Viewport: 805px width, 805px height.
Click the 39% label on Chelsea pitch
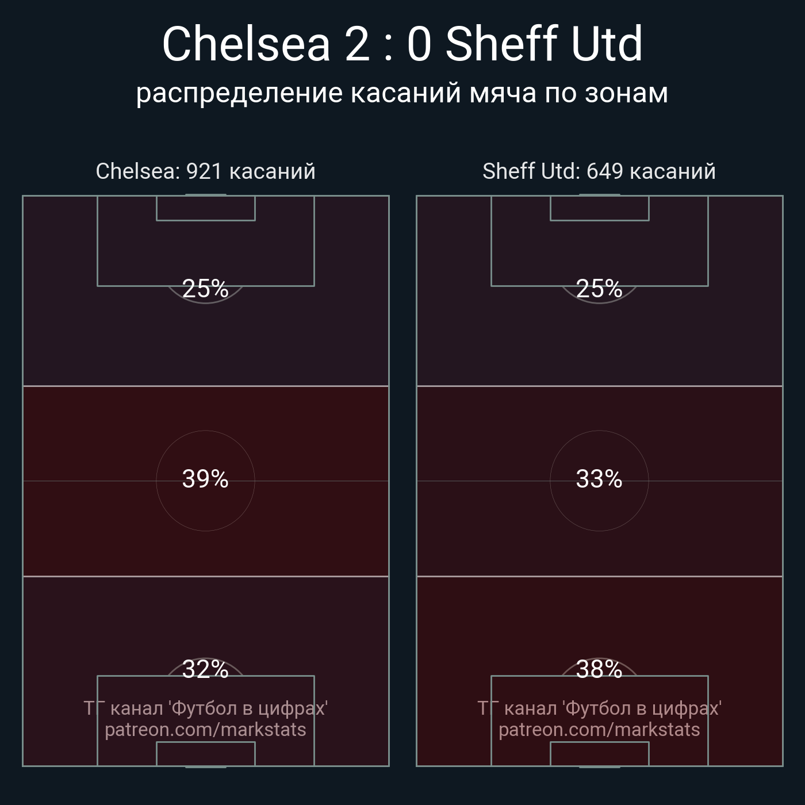click(x=205, y=479)
